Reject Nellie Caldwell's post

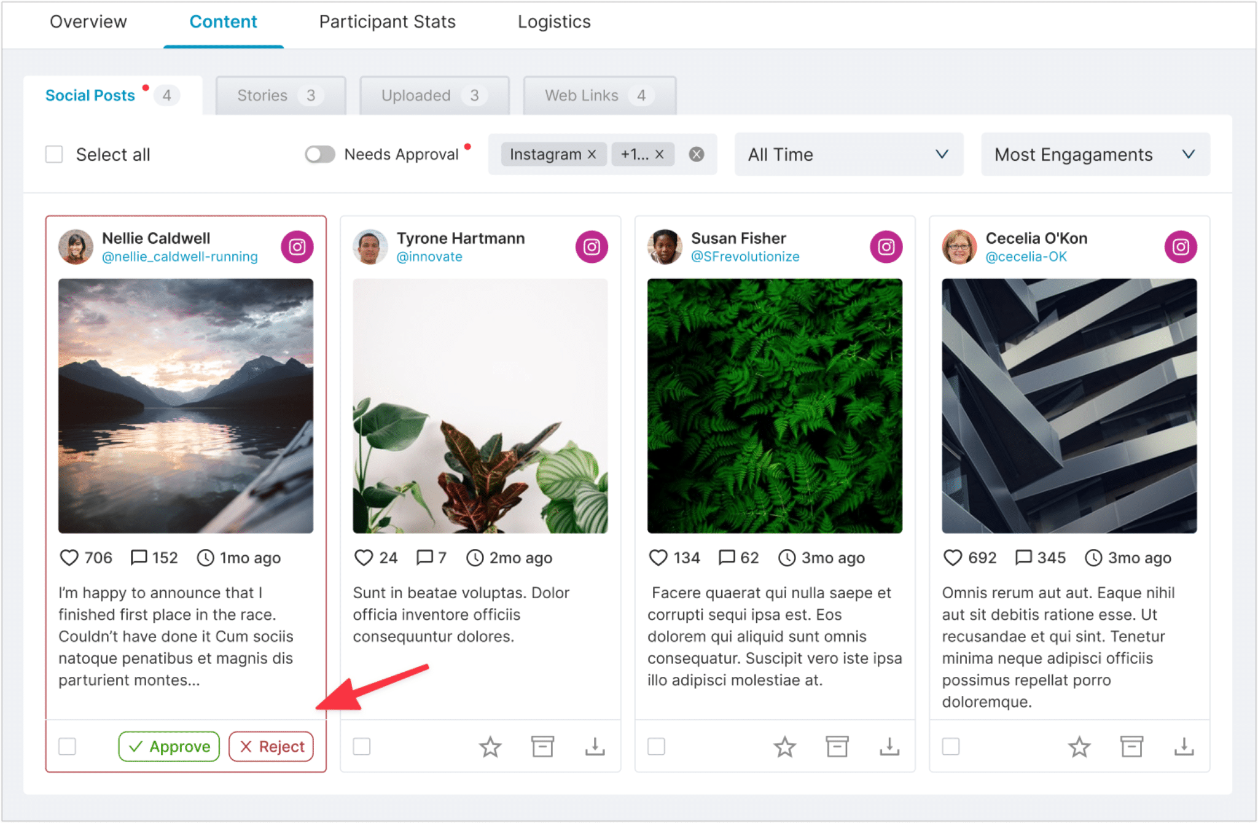(271, 747)
